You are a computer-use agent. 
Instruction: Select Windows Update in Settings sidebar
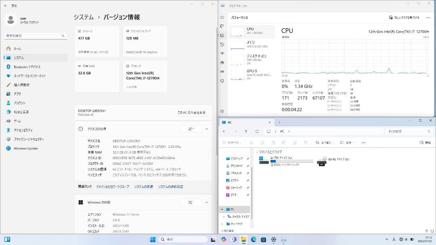[25, 148]
